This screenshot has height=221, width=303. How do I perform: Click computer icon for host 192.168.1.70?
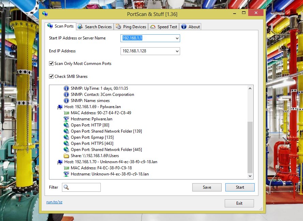click(60, 162)
